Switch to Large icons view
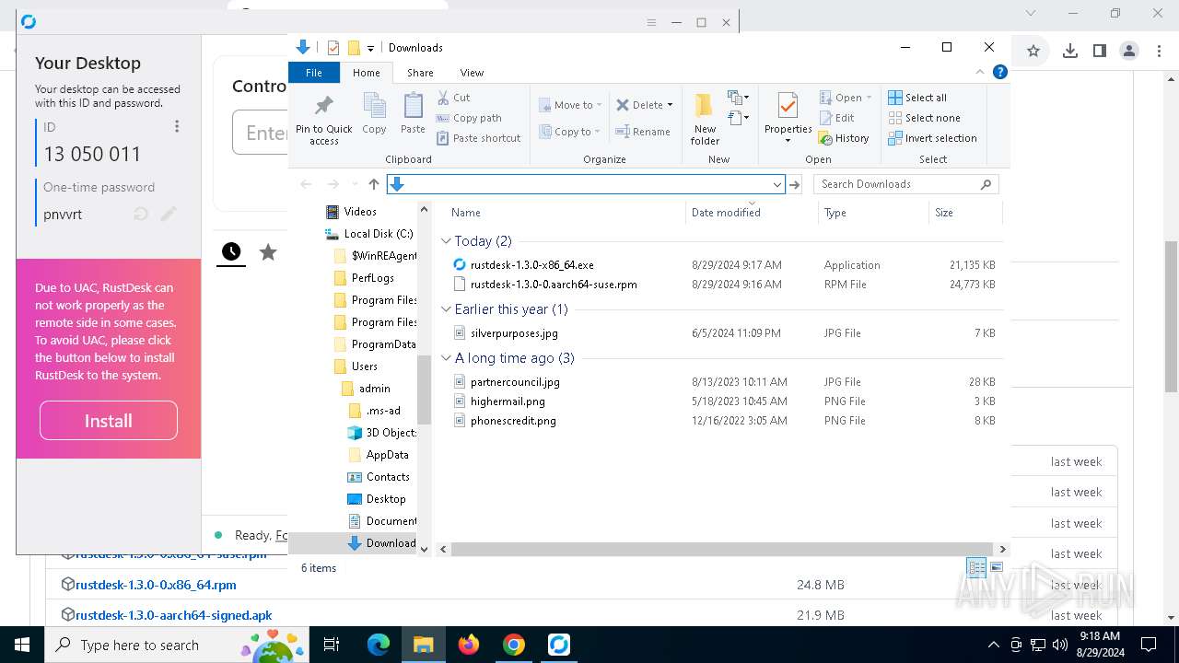This screenshot has width=1179, height=663. [x=997, y=568]
